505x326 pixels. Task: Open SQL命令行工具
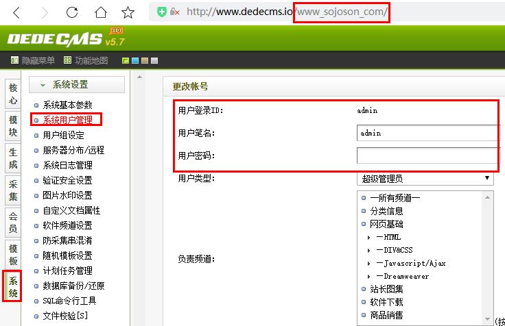[69, 301]
